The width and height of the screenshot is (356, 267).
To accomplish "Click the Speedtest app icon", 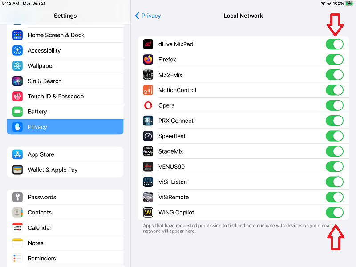I will coord(148,136).
